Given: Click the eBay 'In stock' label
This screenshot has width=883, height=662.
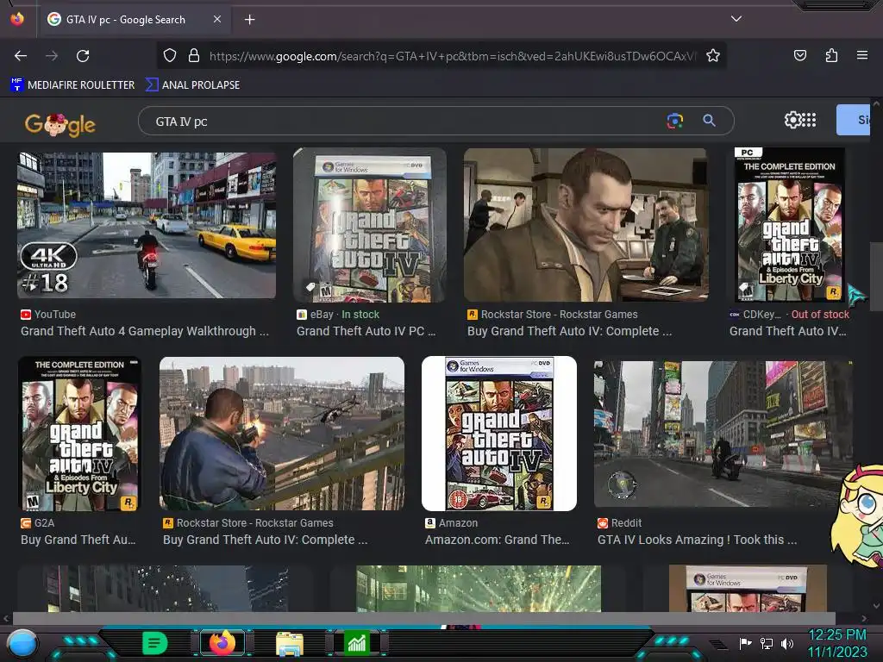Looking at the screenshot, I should tap(360, 315).
